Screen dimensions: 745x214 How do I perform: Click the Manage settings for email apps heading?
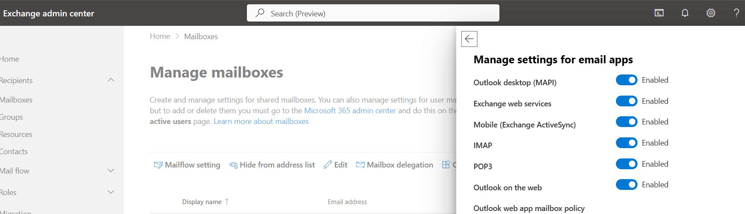(x=553, y=59)
